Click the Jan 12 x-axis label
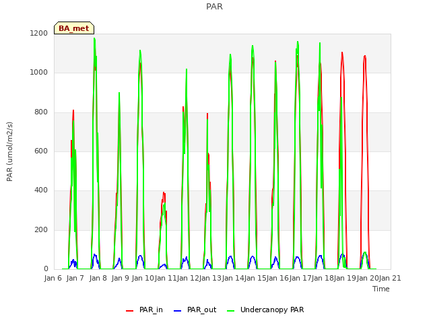The width and height of the screenshot is (431, 323). point(188,278)
